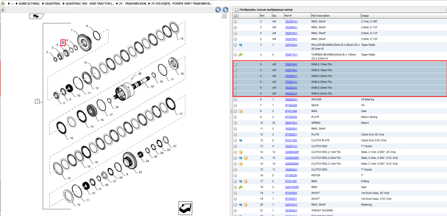Toggle selection circle for 87350229 gear

coord(236,105)
